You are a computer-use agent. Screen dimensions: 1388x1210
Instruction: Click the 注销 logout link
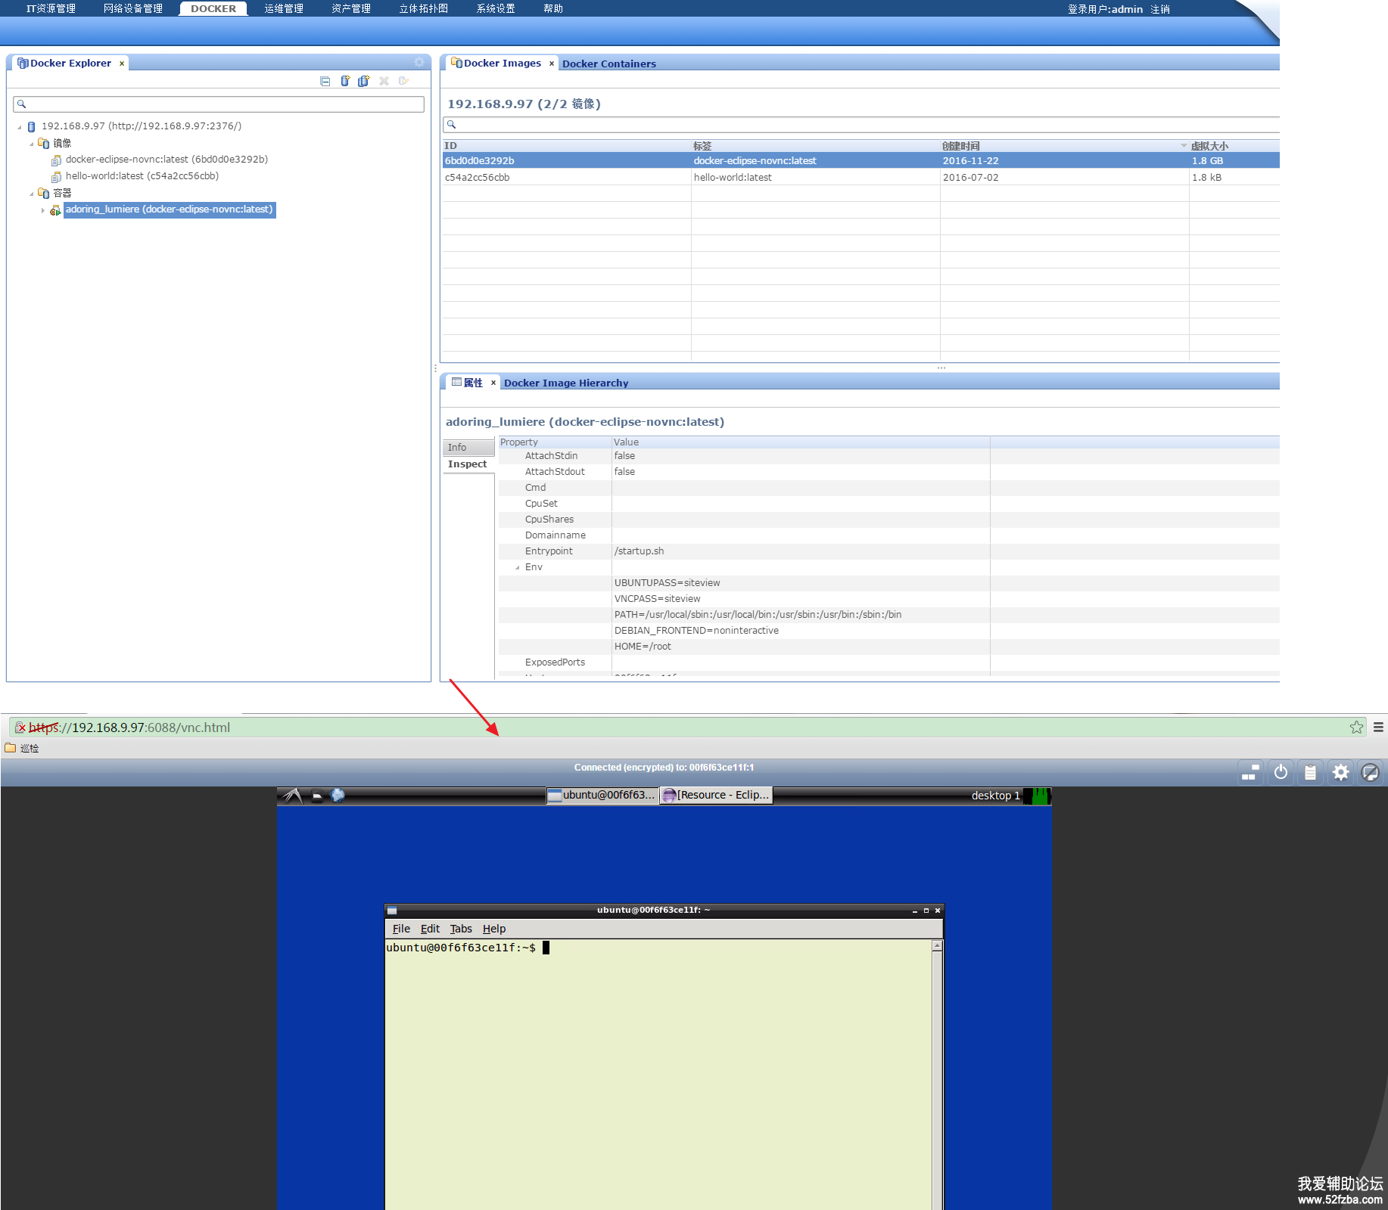click(1160, 9)
